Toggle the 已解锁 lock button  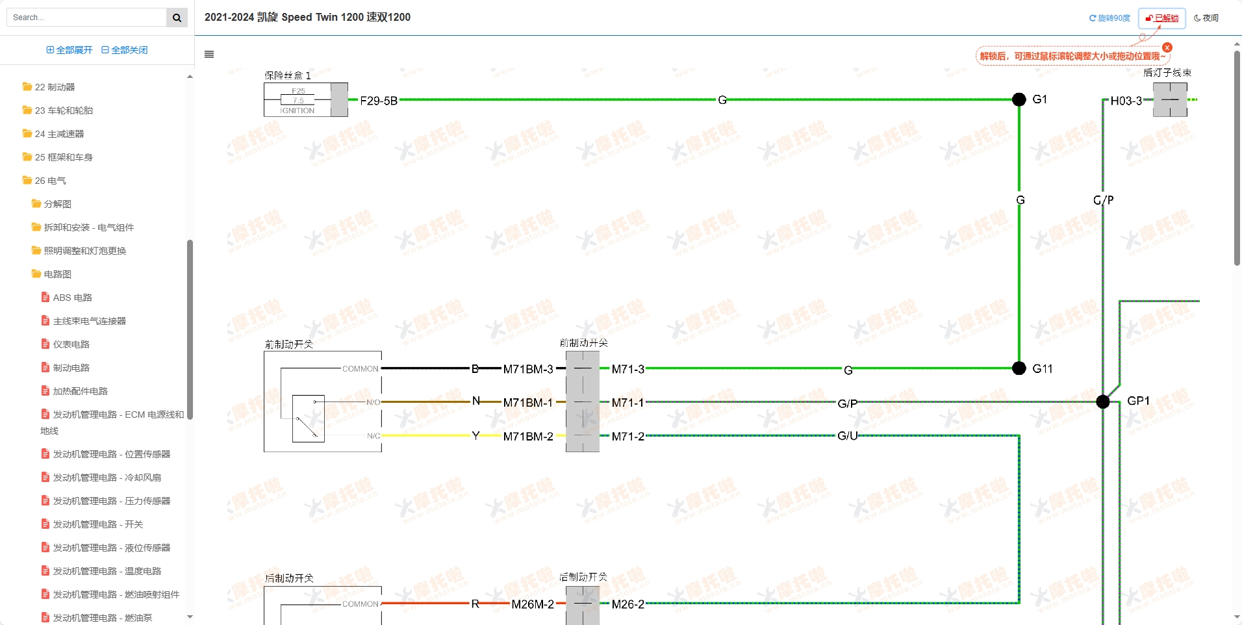1162,18
